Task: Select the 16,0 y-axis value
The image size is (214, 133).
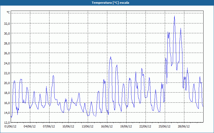Action: 7,103
